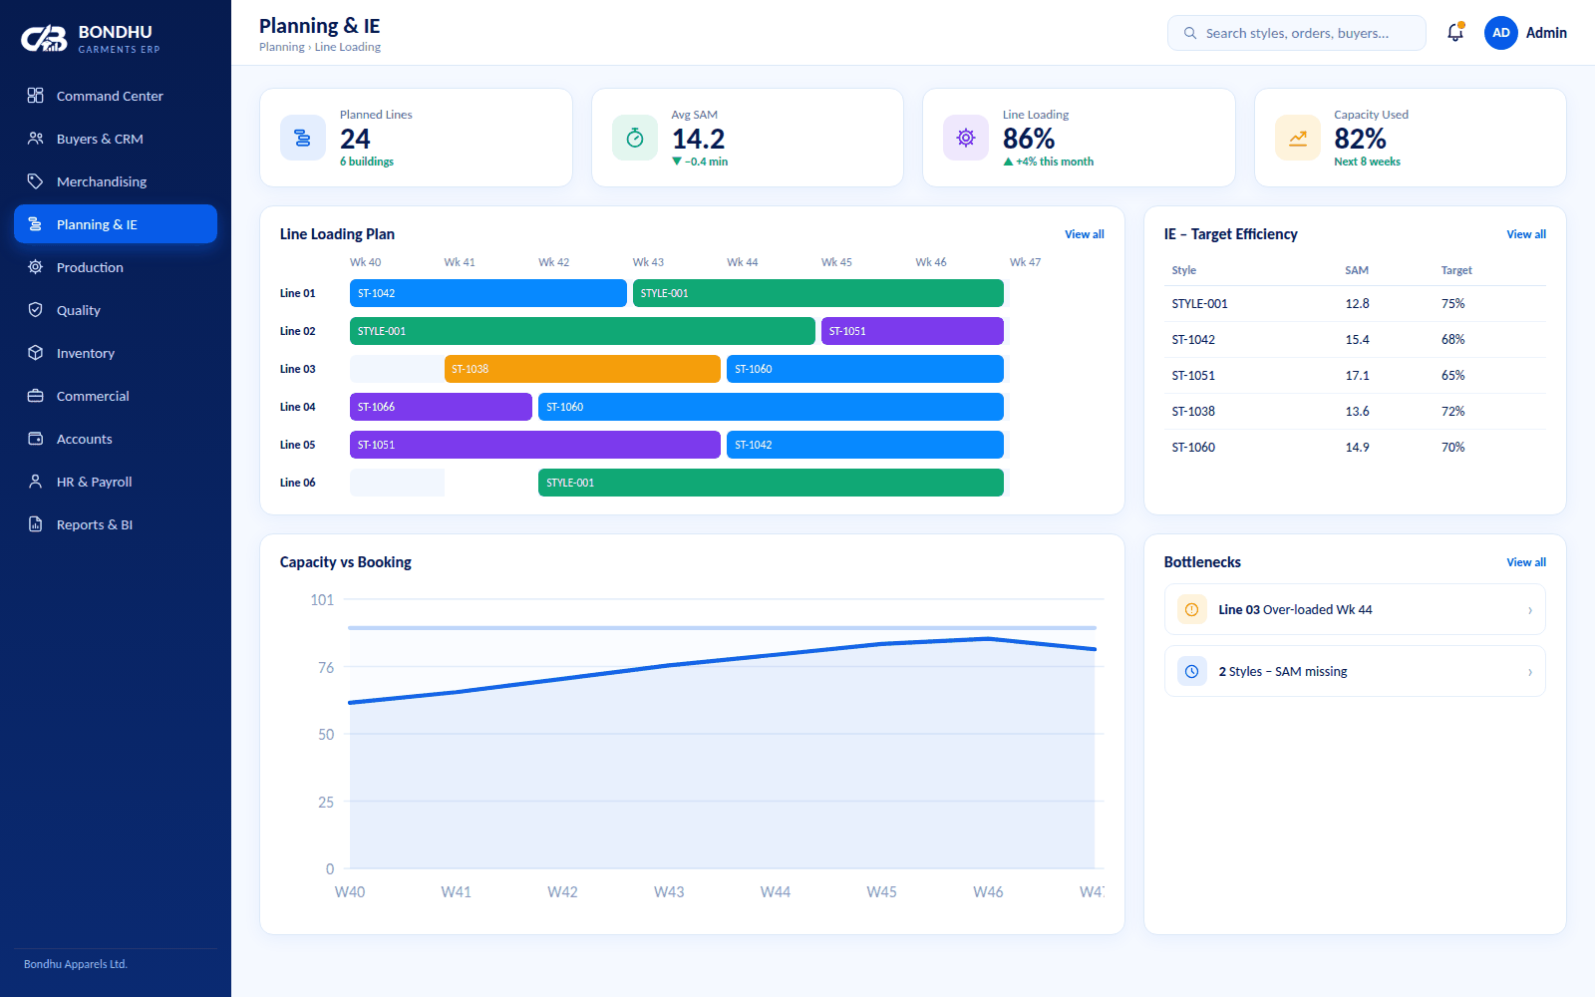Click the Quality shield icon
The width and height of the screenshot is (1595, 997).
pos(35,310)
